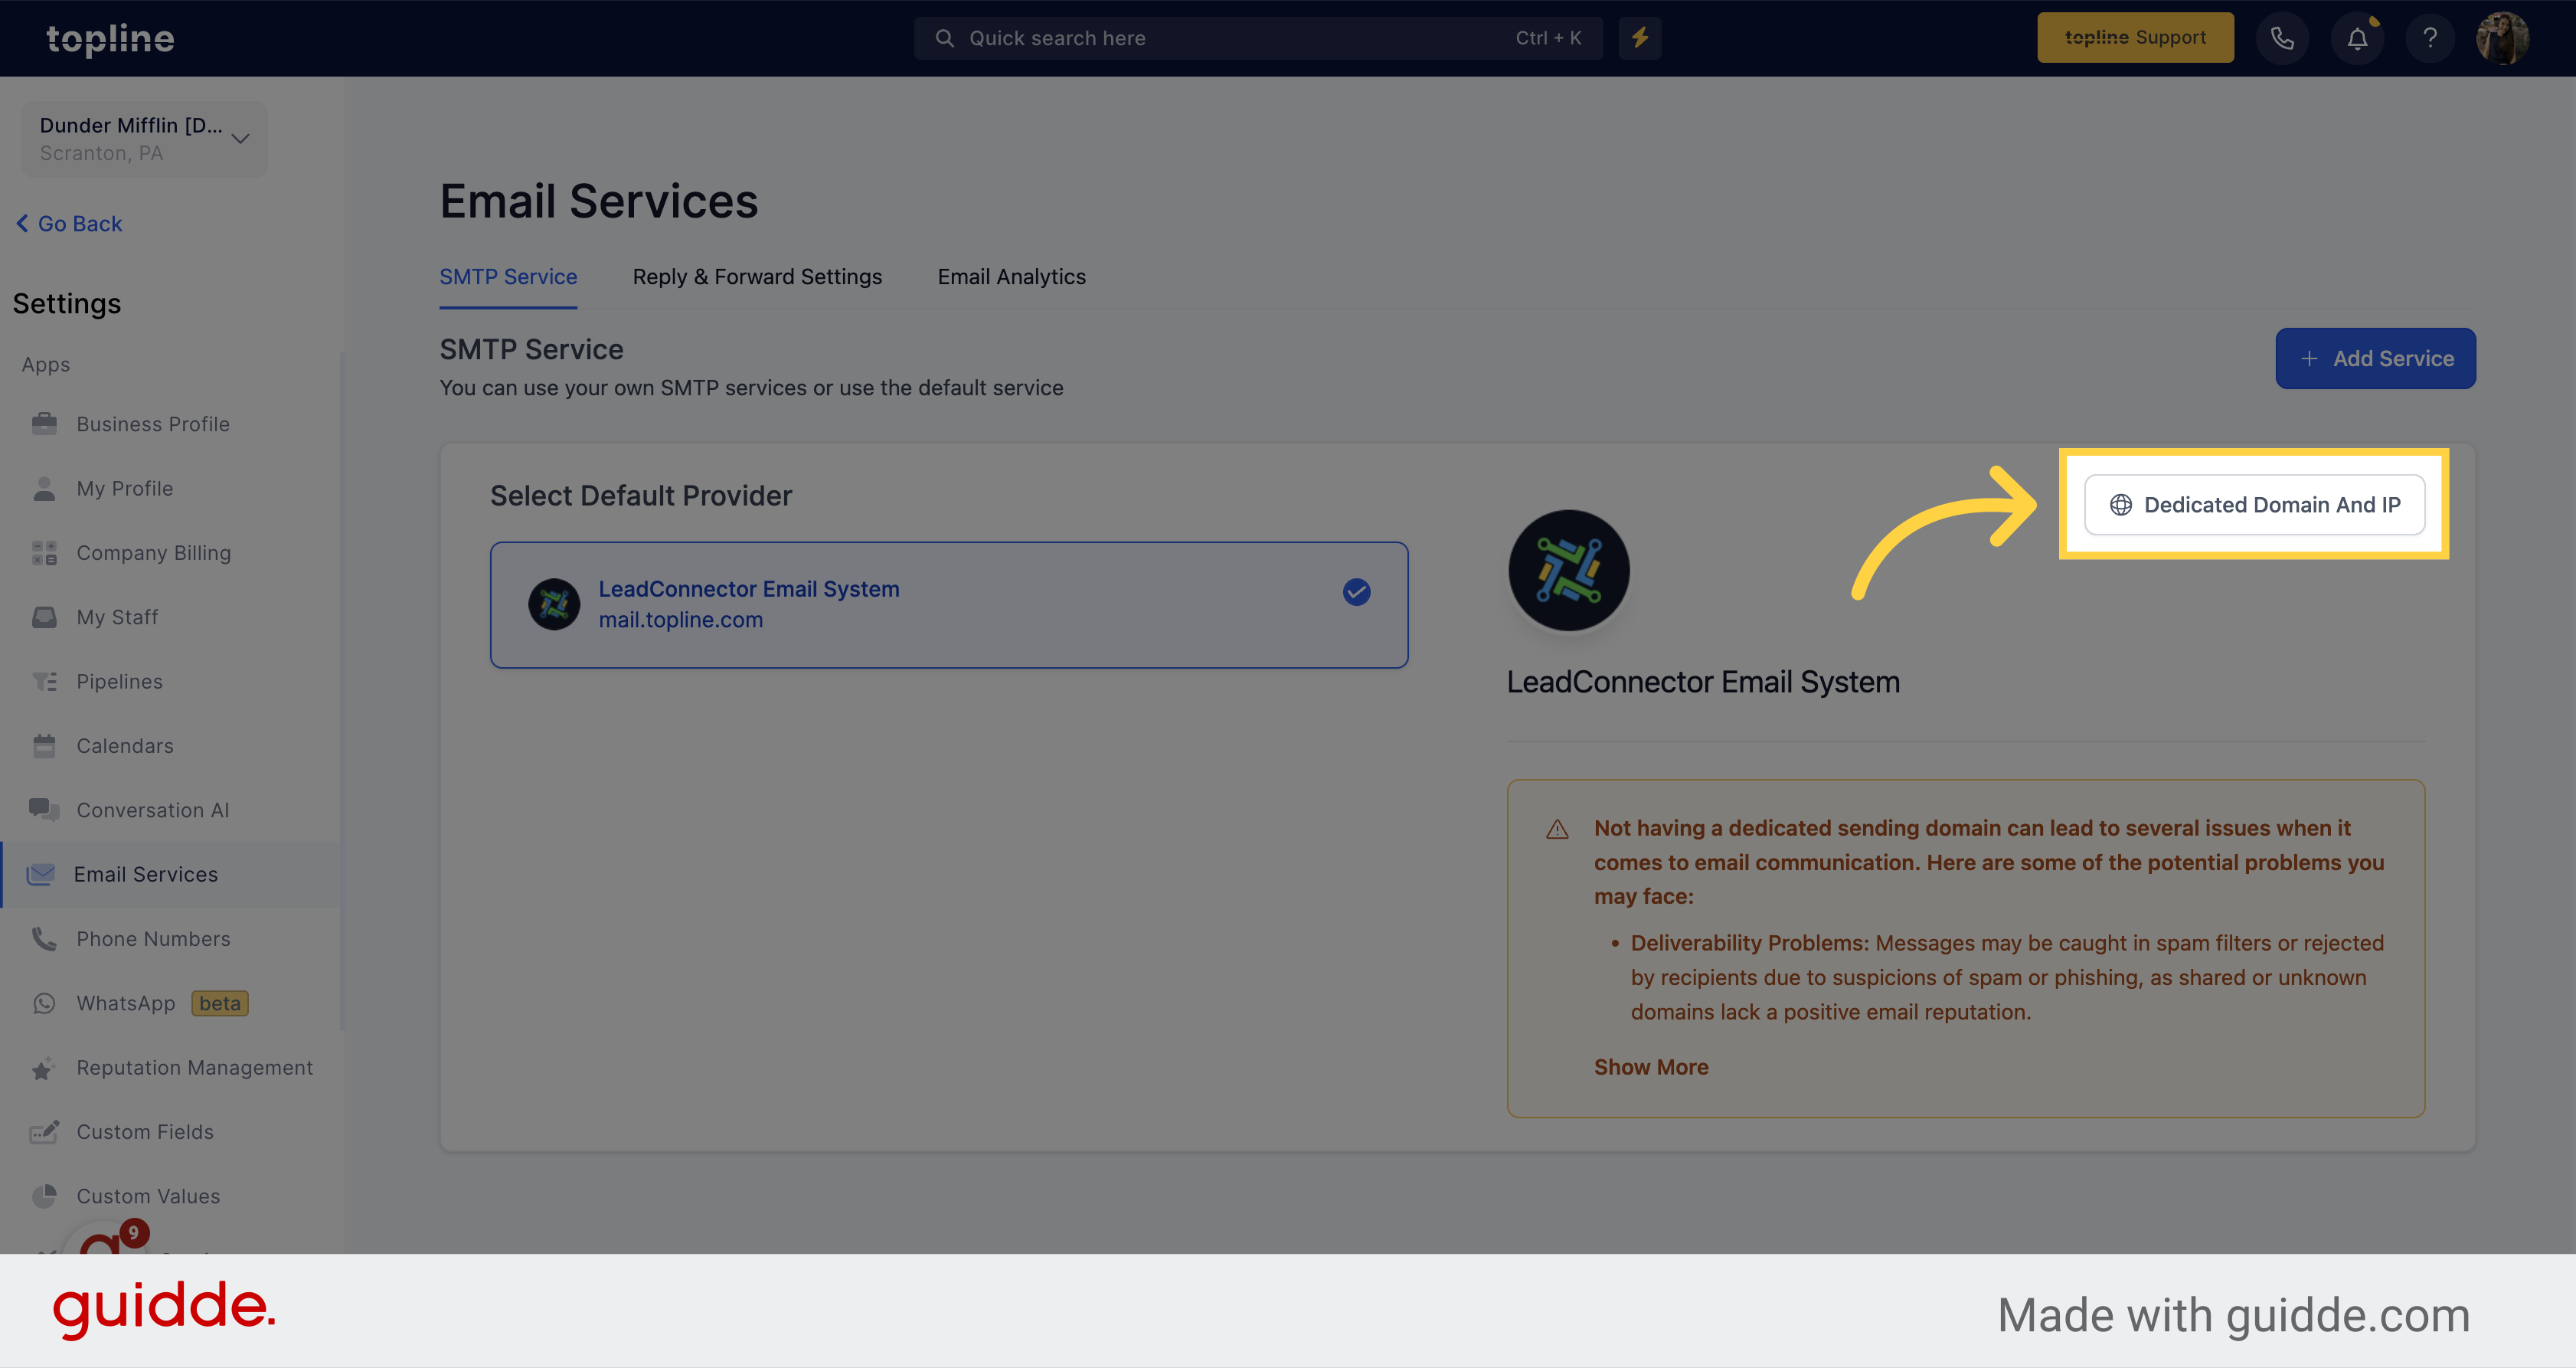
Task: Click the Calendars icon
Action: [44, 746]
